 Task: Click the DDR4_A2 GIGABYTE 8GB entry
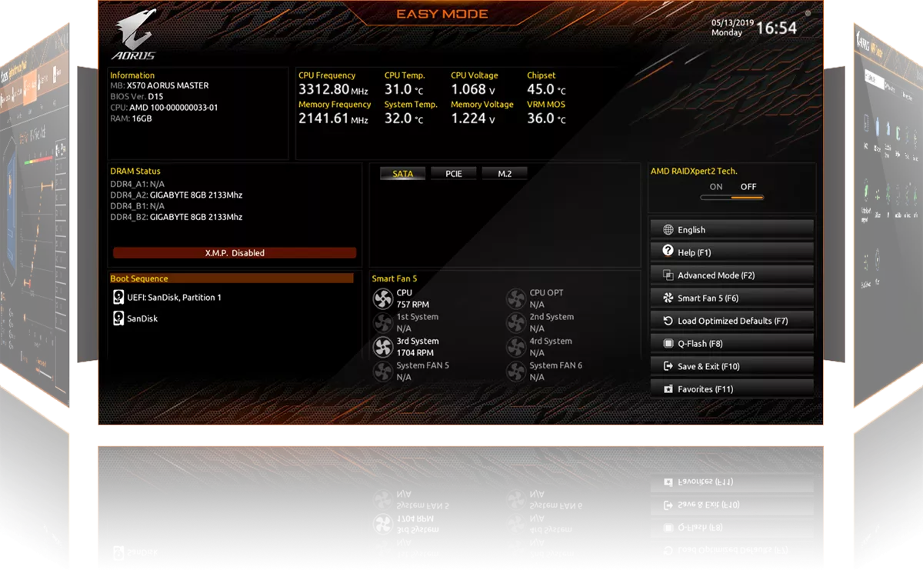click(176, 195)
